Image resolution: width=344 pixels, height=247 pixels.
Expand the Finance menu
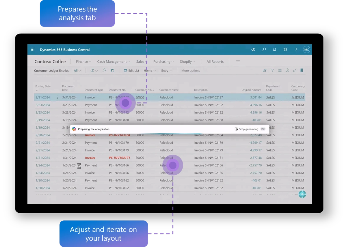(x=83, y=61)
